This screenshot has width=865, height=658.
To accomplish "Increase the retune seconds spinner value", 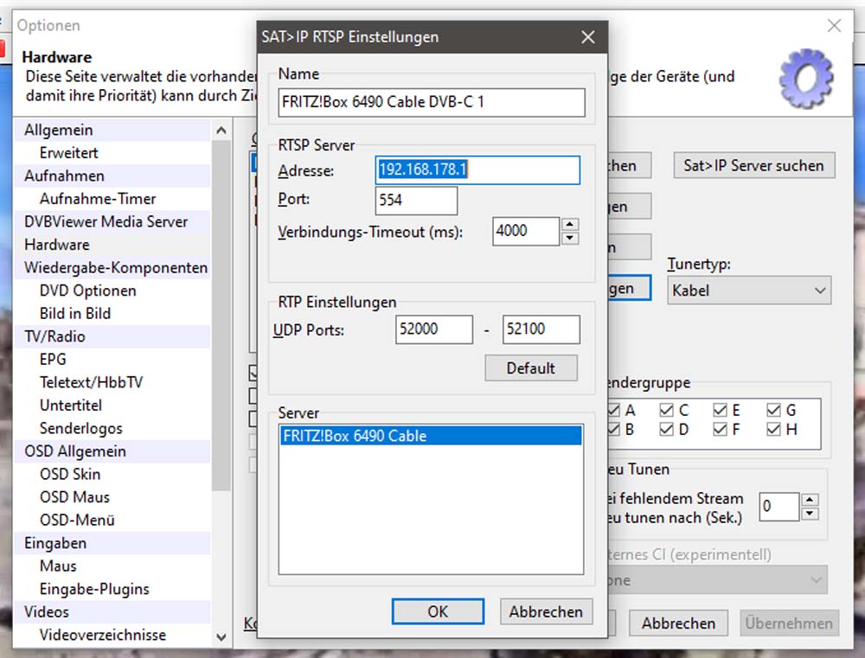I will pyautogui.click(x=809, y=500).
